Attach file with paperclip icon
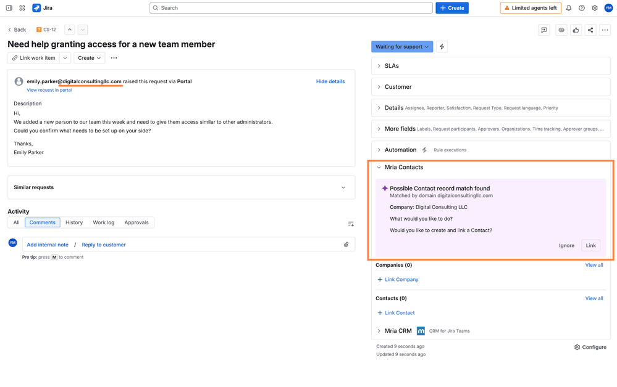The height and width of the screenshot is (387, 617). click(x=346, y=245)
